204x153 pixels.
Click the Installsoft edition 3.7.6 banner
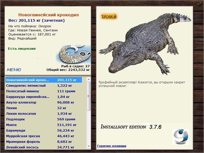(131, 127)
